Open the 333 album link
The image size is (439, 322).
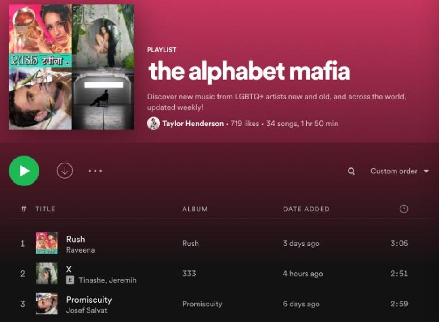click(x=189, y=274)
